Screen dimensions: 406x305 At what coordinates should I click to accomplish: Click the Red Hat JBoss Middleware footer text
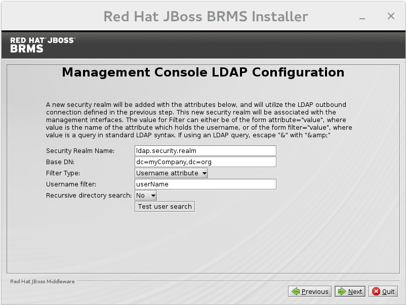coord(42,281)
